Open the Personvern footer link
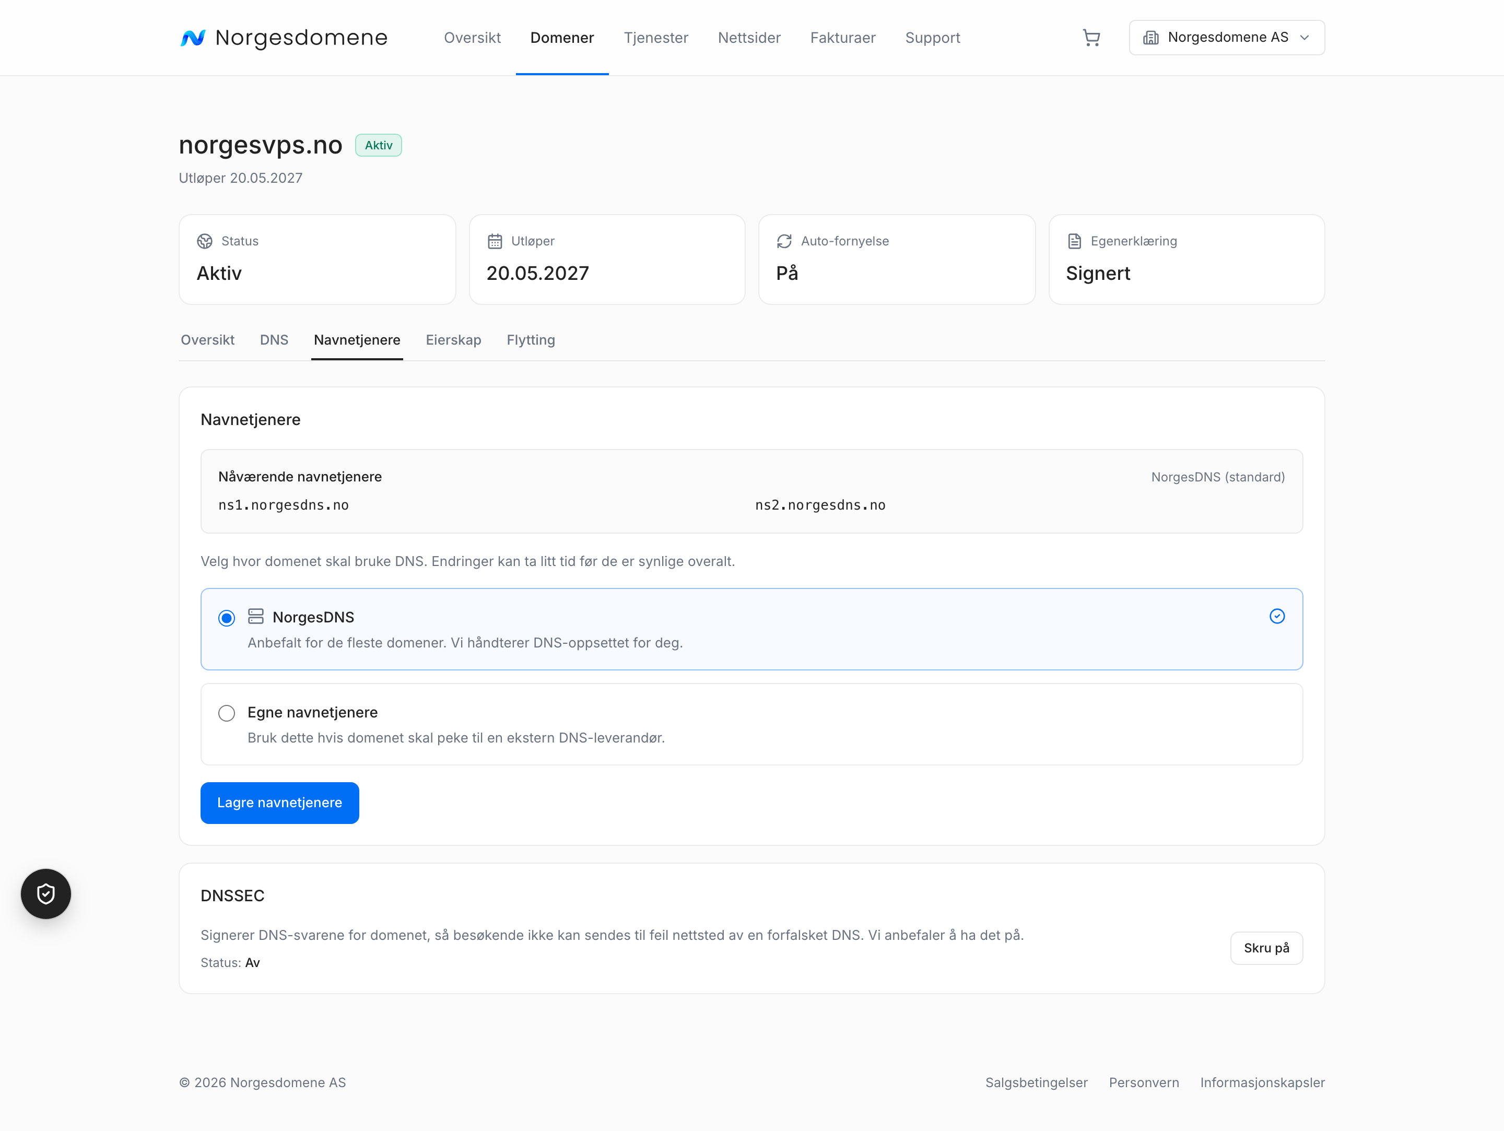The height and width of the screenshot is (1131, 1504). (x=1144, y=1083)
